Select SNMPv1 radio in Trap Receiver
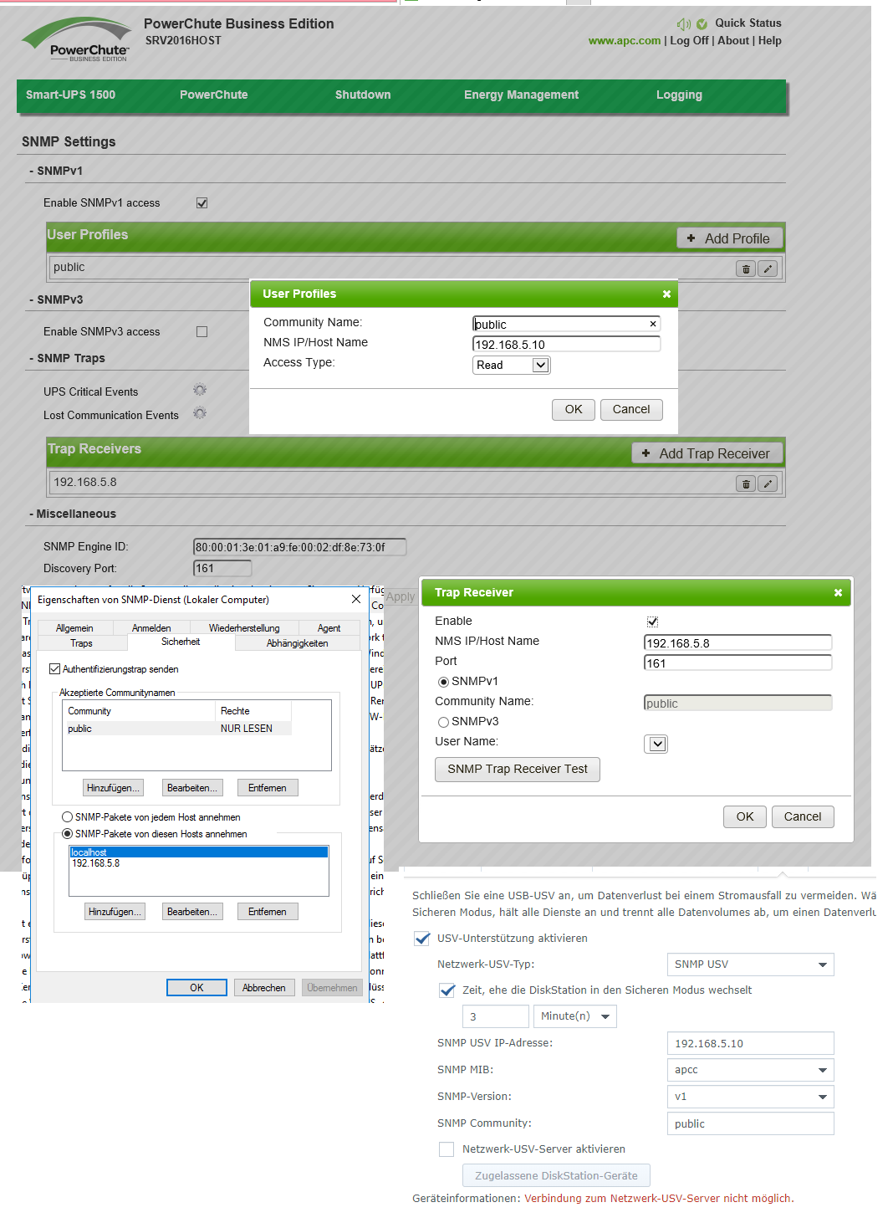The width and height of the screenshot is (893, 1228). (443, 682)
